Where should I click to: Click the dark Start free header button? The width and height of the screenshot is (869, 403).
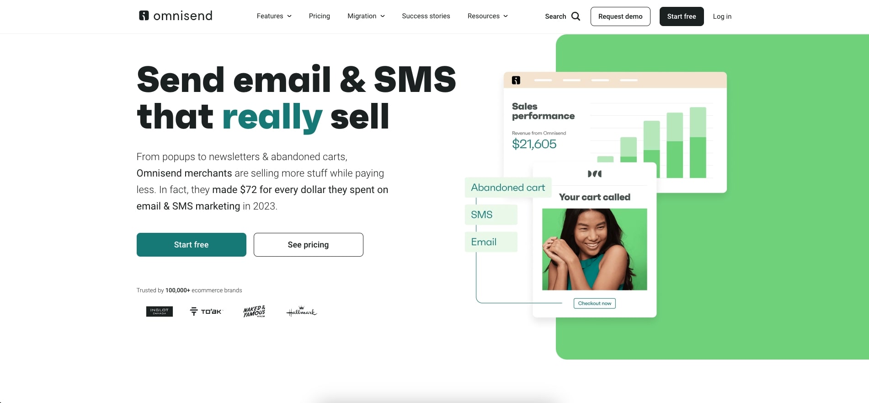point(682,16)
